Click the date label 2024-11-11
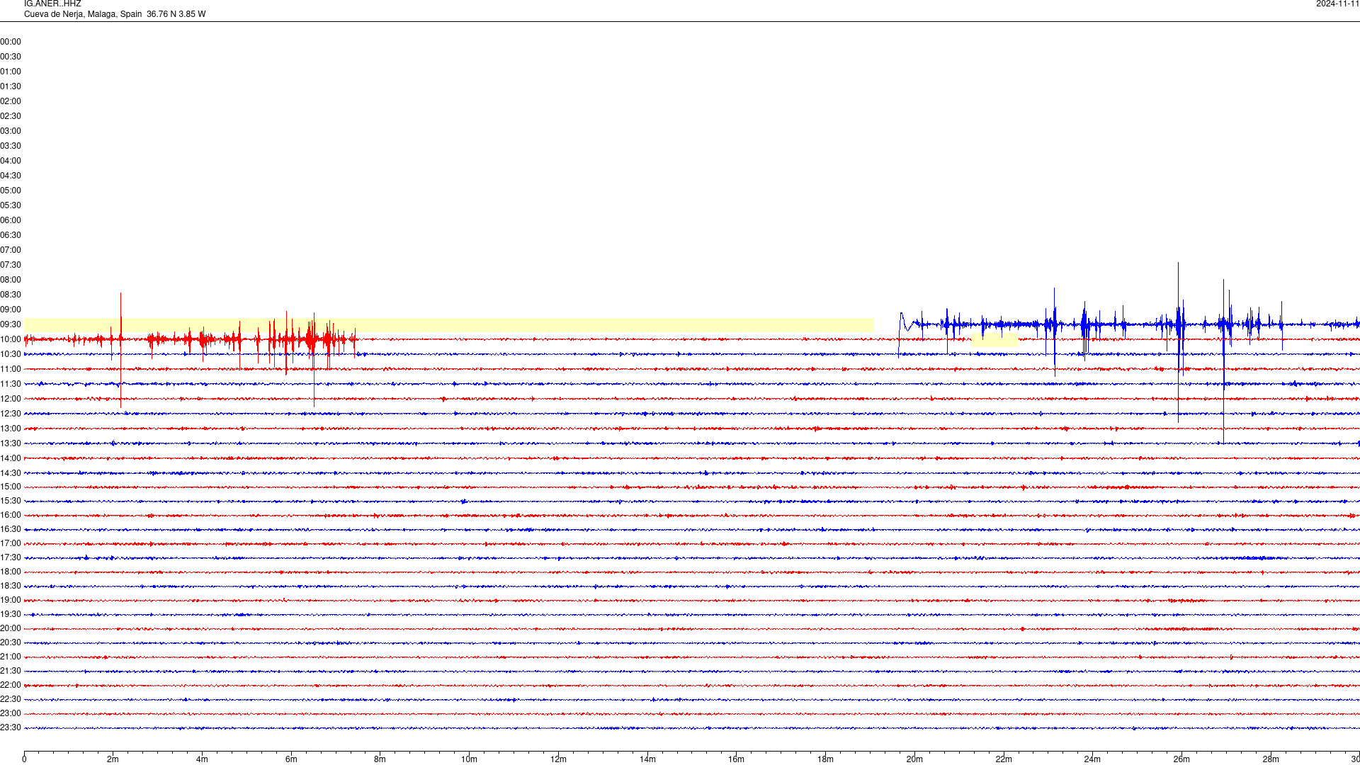The height and width of the screenshot is (765, 1360). point(1337,4)
